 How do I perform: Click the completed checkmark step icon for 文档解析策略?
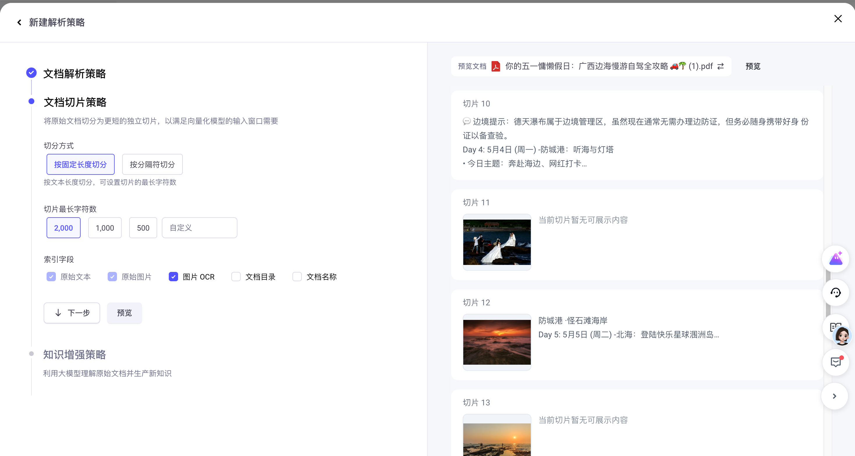point(31,73)
